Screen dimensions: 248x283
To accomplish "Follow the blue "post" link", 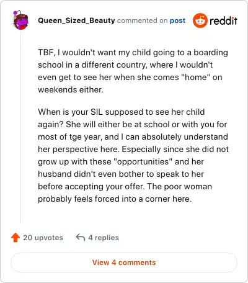I will [x=177, y=20].
